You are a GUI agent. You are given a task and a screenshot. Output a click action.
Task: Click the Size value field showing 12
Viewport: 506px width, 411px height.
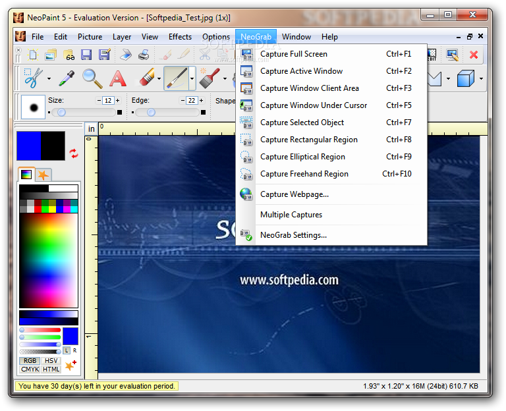(108, 100)
